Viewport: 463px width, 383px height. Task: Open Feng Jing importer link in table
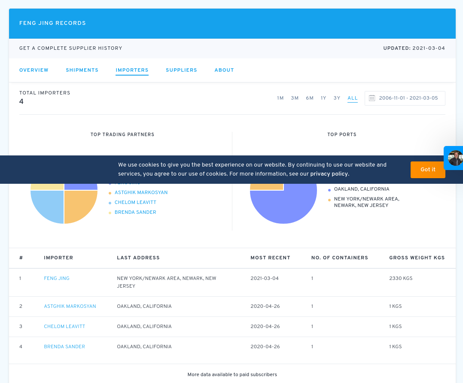tap(57, 278)
